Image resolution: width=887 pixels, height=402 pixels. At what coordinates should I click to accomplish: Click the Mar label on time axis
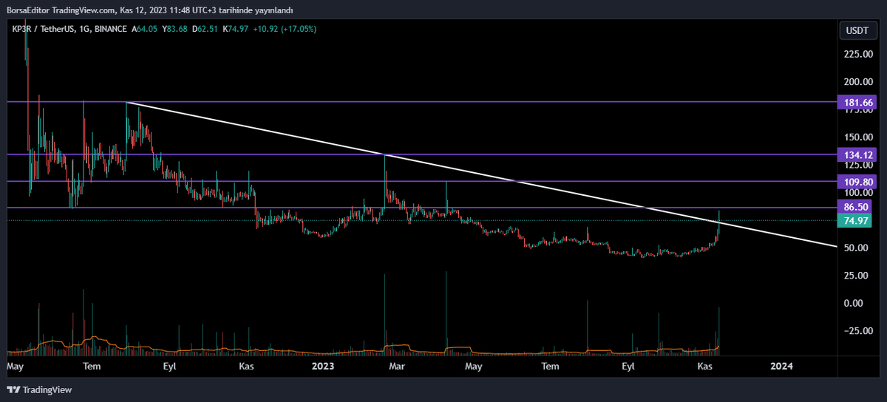397,366
